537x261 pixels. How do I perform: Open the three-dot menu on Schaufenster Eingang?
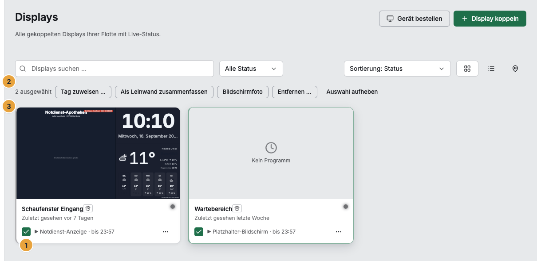pyautogui.click(x=166, y=231)
